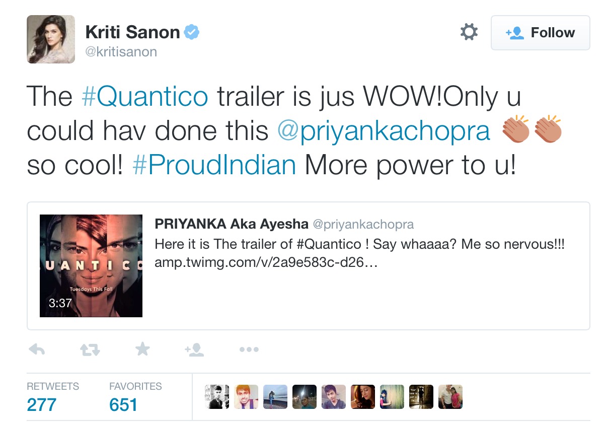
Task: Favorite the tweet with star icon
Action: click(x=143, y=349)
